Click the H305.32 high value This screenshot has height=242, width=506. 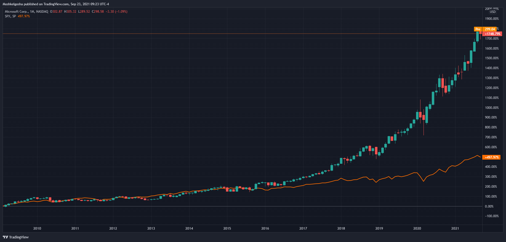70,12
